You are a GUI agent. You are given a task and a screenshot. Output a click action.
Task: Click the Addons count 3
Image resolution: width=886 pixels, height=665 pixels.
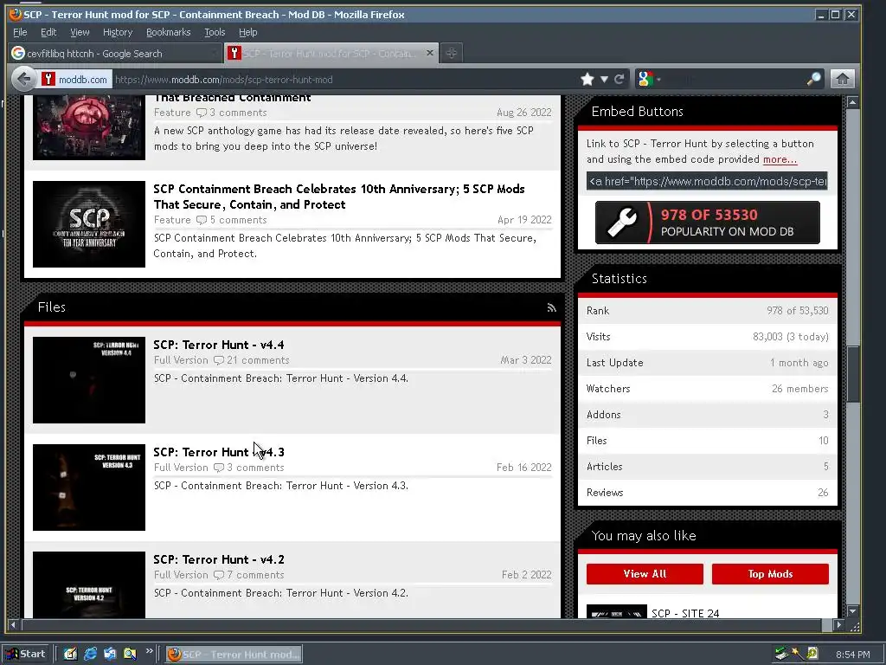coord(825,415)
